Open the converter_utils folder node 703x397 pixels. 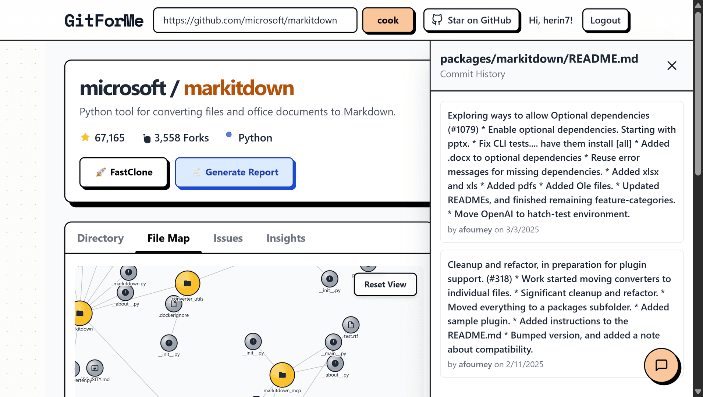pos(187,283)
